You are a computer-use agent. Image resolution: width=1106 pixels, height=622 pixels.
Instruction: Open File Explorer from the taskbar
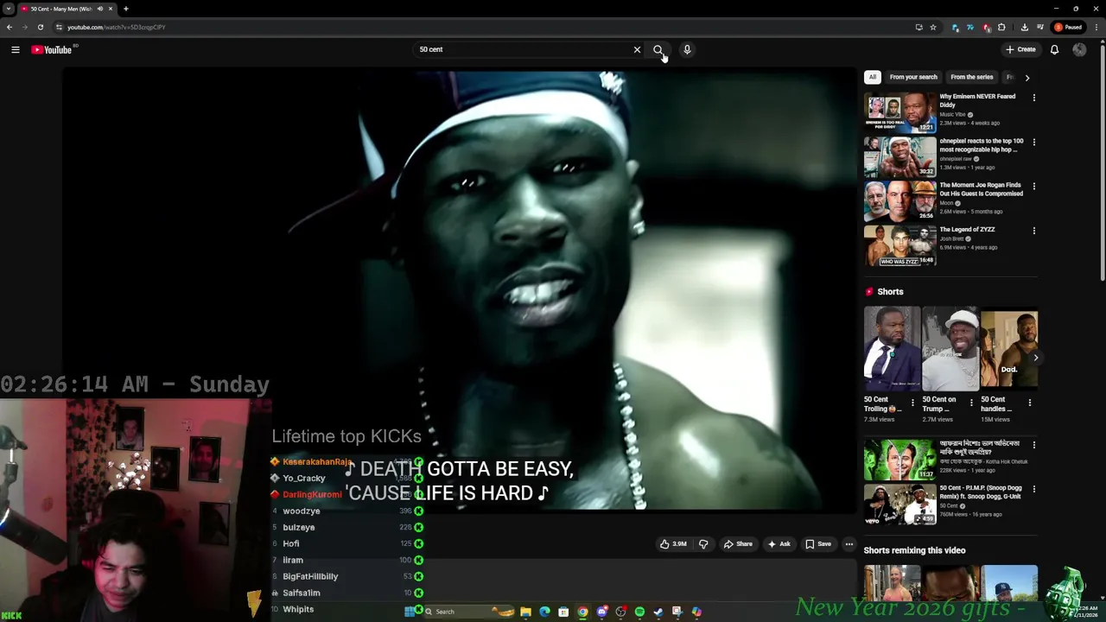525,612
